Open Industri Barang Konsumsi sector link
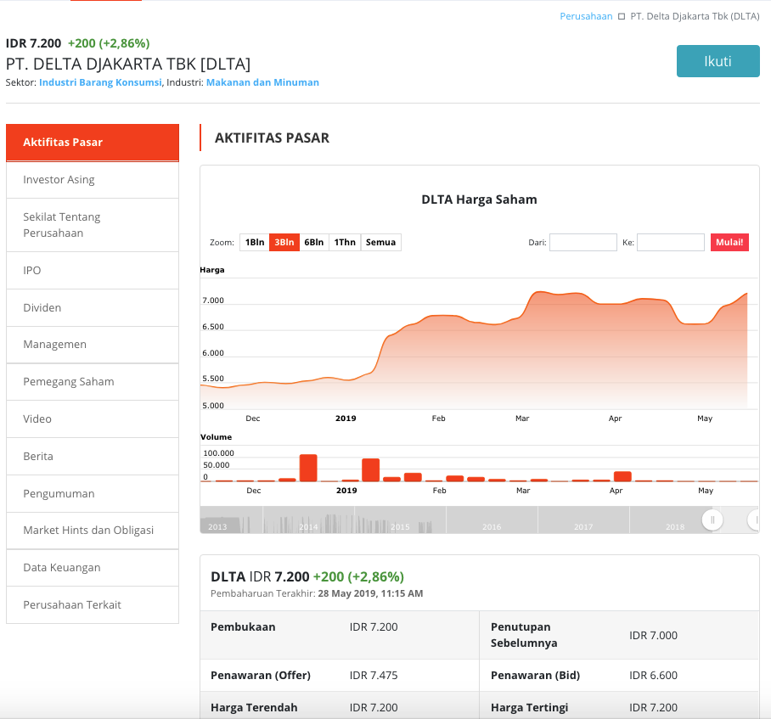Image resolution: width=771 pixels, height=719 pixels. (x=100, y=82)
